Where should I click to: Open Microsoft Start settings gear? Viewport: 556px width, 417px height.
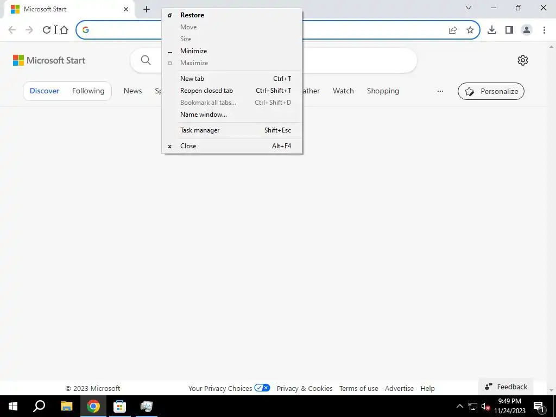tap(523, 60)
